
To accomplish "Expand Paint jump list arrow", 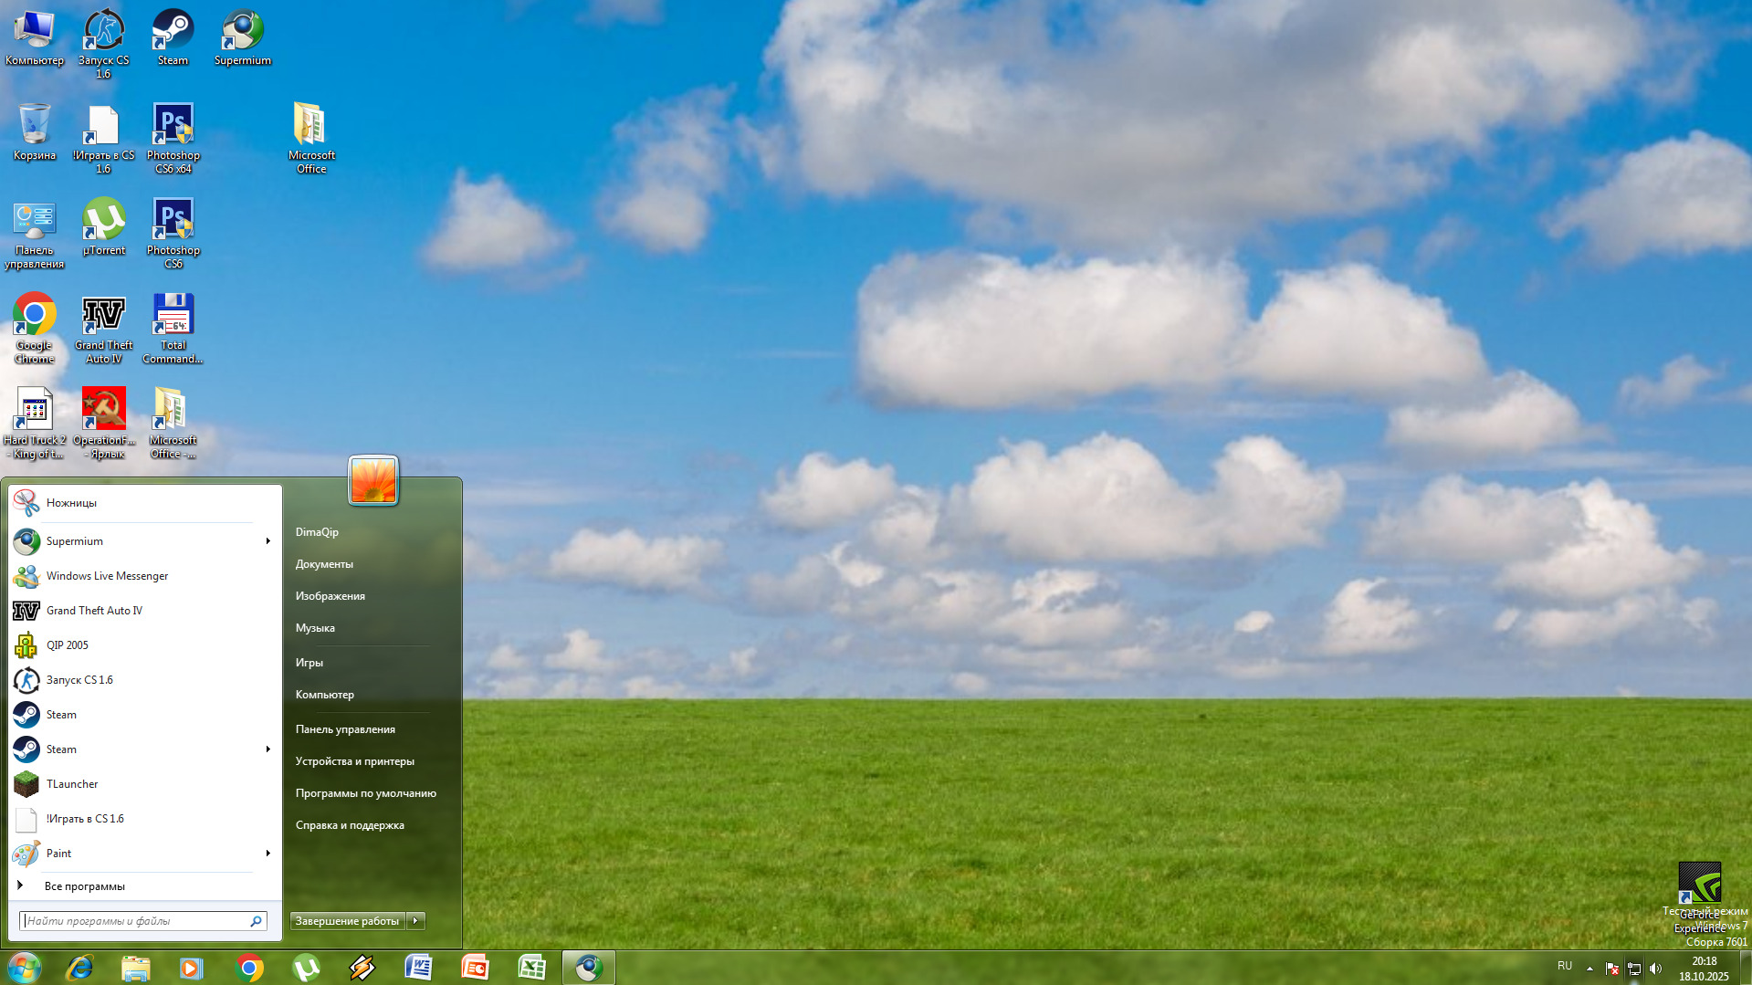I will [268, 854].
